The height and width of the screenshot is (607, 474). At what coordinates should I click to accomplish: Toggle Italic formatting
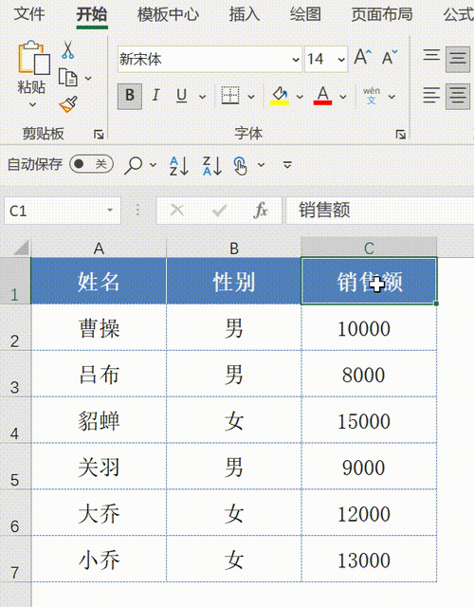(x=155, y=95)
